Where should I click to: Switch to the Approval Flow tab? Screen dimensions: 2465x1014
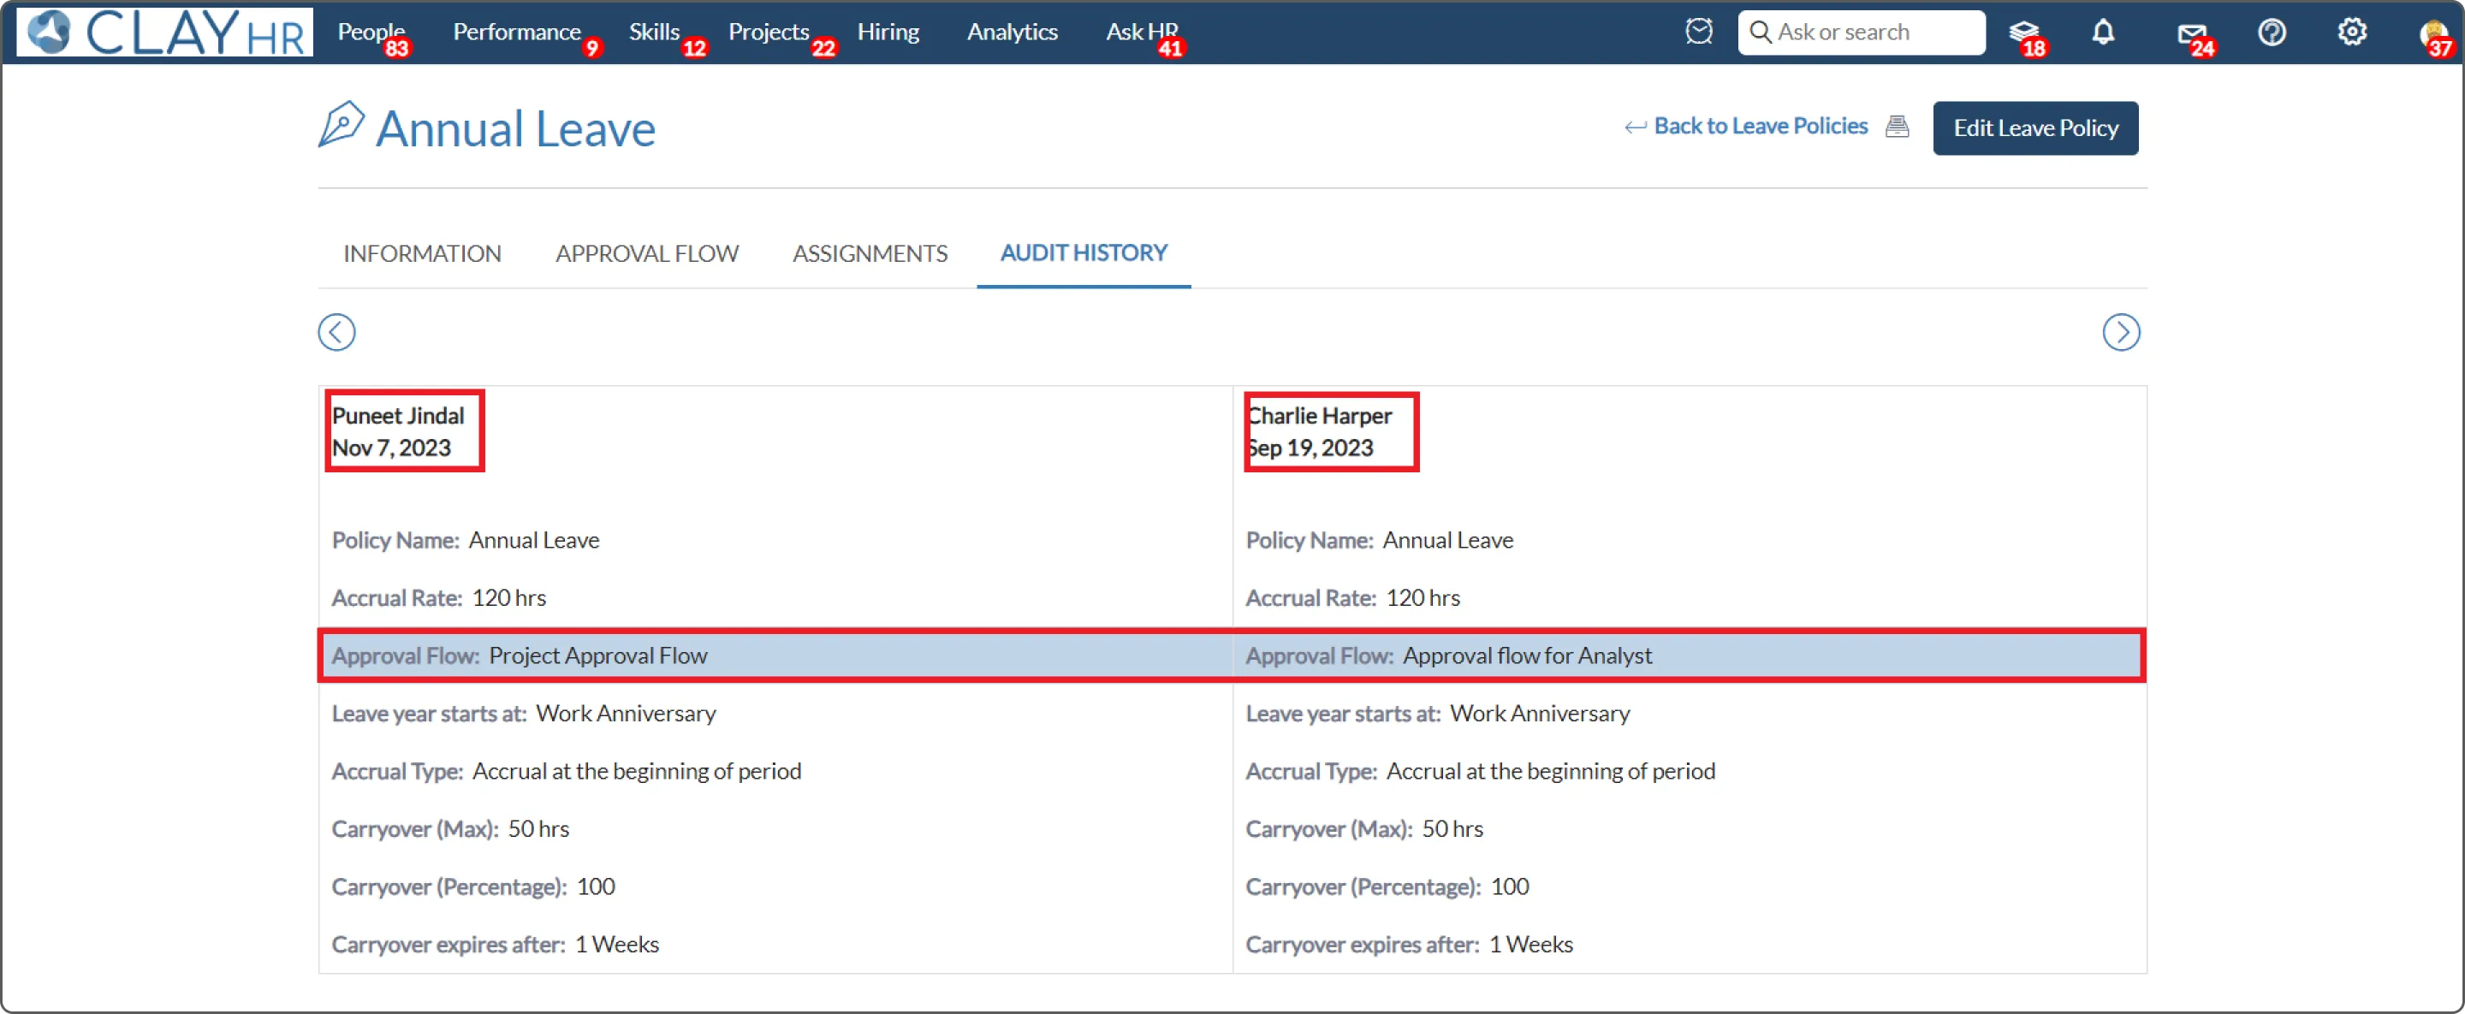tap(647, 253)
